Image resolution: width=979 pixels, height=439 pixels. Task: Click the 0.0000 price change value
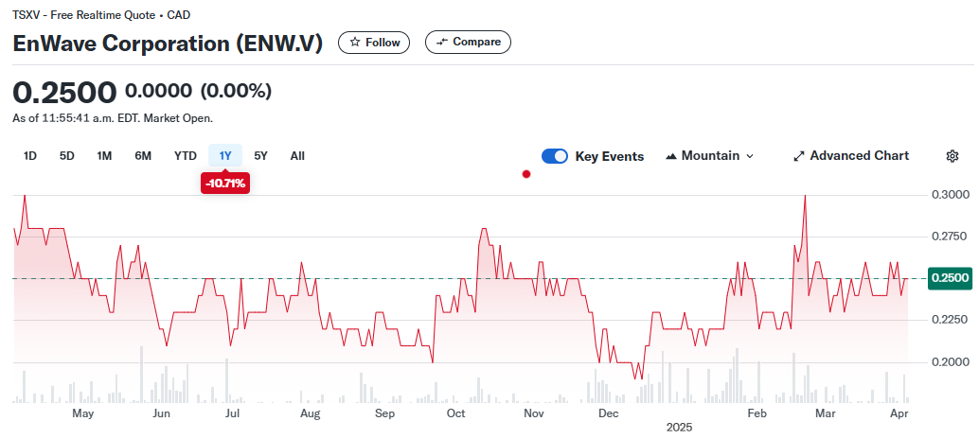coord(158,91)
